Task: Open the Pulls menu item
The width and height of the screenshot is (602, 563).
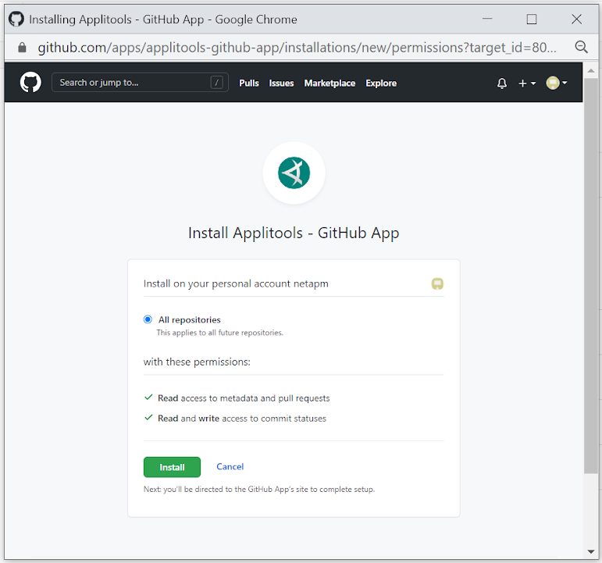Action: point(249,84)
